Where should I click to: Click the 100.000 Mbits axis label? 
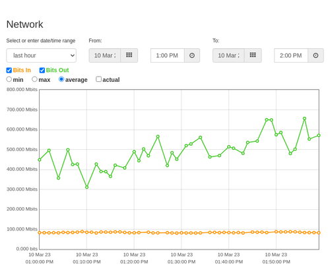[x=22, y=229]
